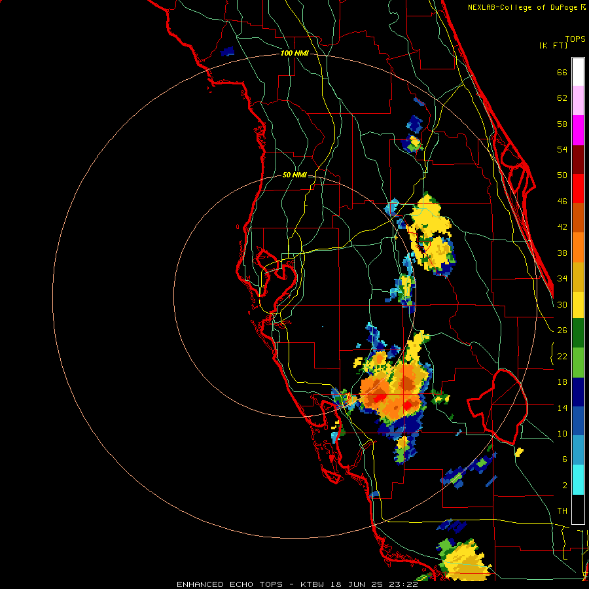Viewport: 589px width, 589px height.
Task: Click the gold legend band near 34
Action: click(578, 277)
